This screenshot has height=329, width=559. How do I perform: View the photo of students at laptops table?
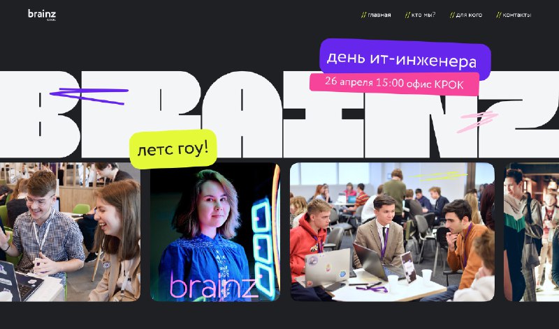392,232
